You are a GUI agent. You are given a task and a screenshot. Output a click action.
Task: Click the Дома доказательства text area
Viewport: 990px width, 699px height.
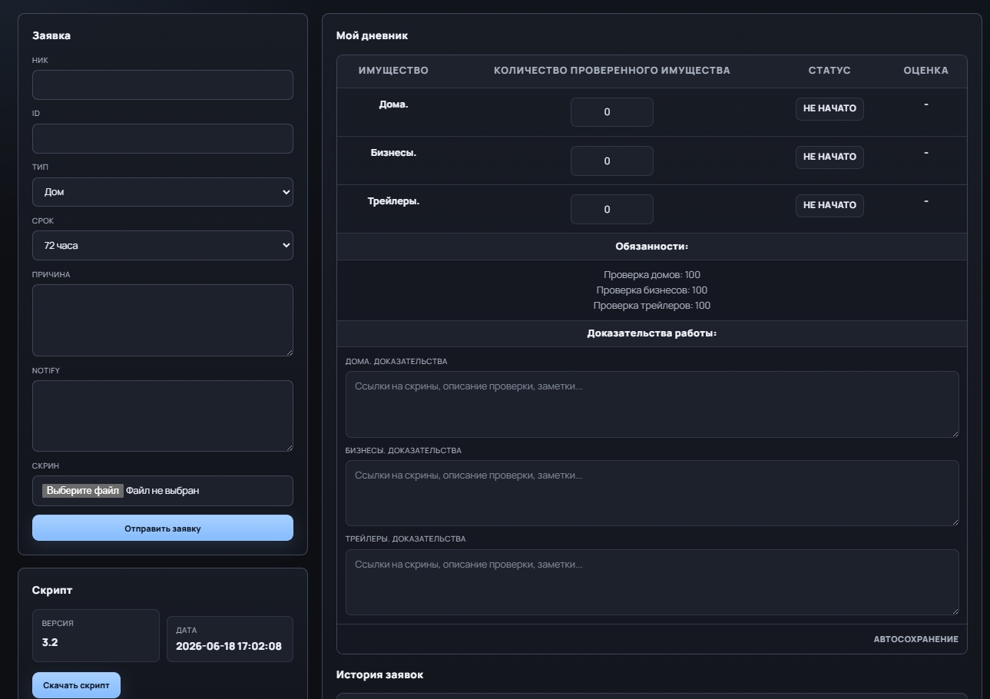click(x=652, y=405)
